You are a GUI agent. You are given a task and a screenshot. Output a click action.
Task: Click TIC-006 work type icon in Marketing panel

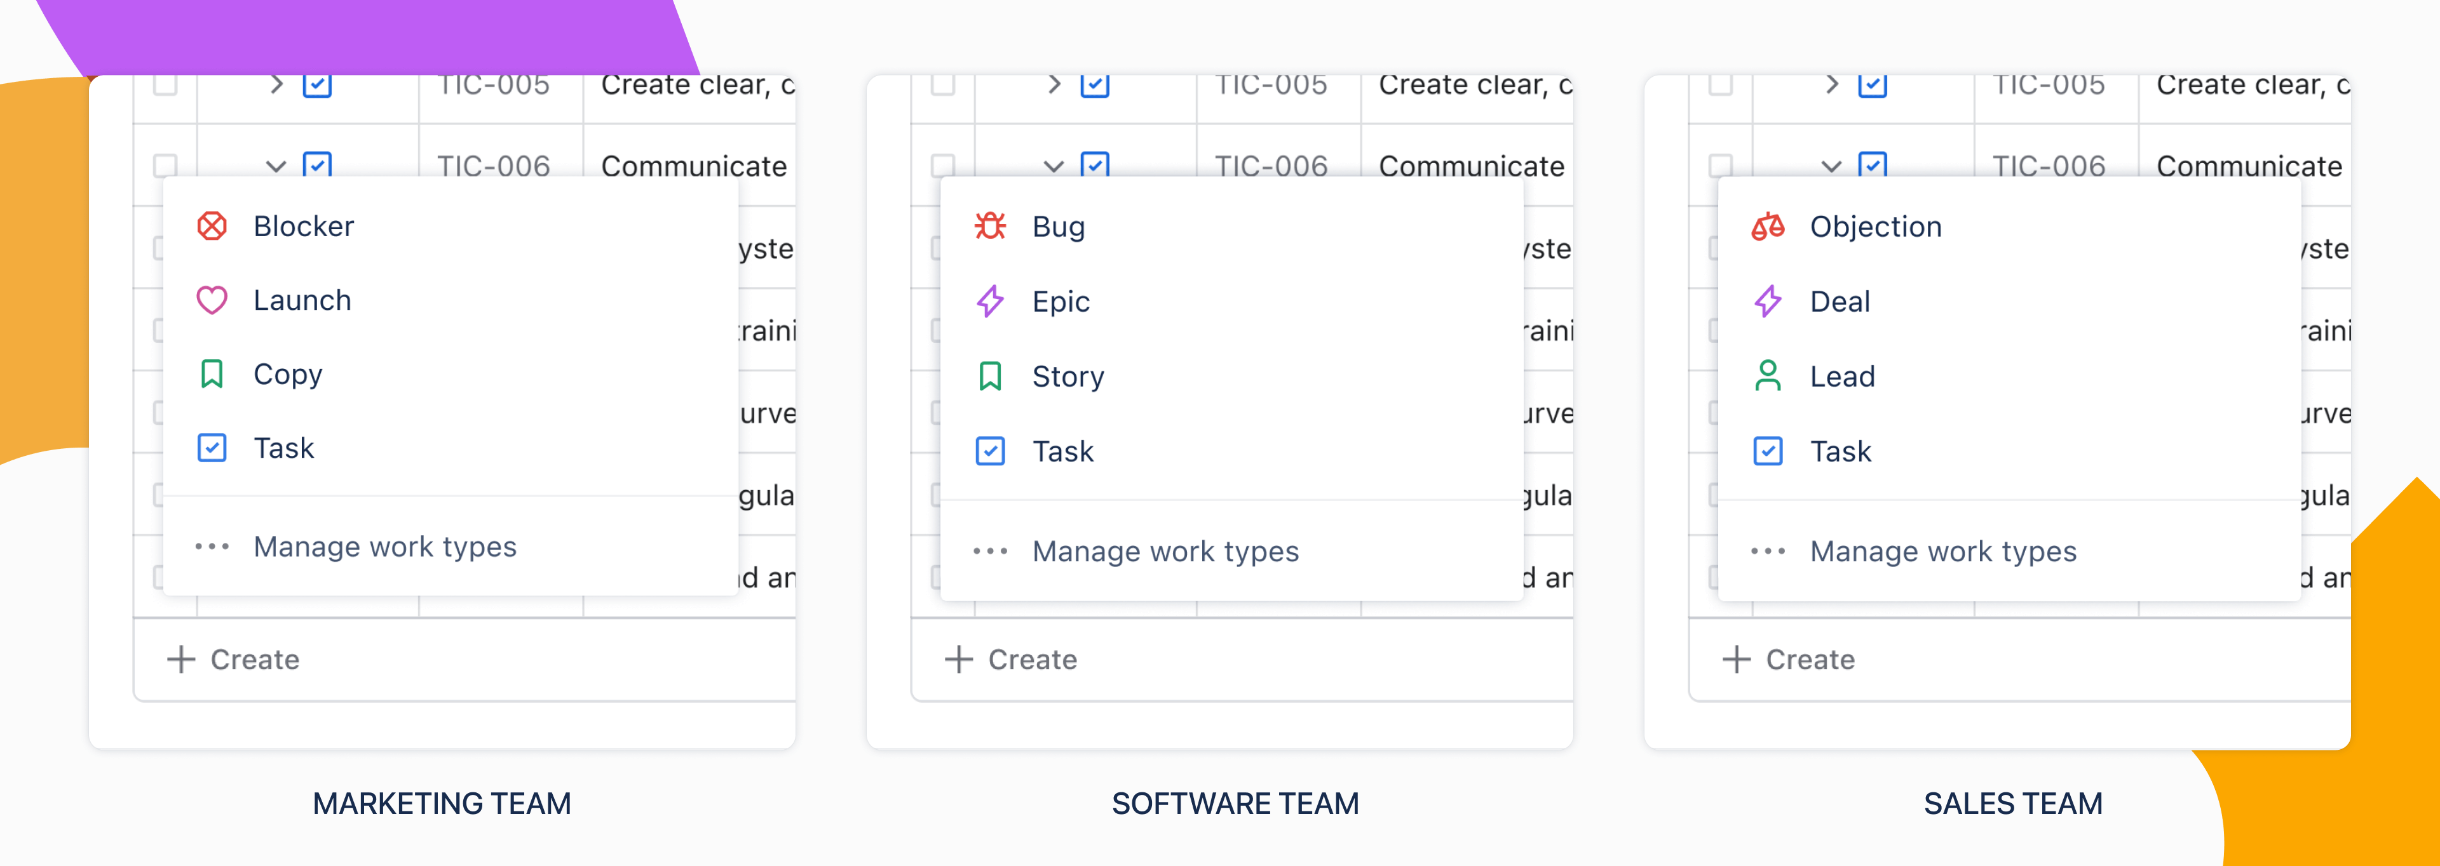(x=317, y=164)
